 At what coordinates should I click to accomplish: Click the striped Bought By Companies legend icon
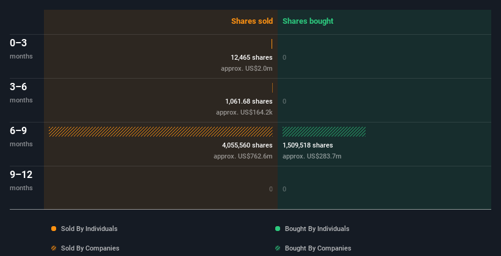pos(278,248)
